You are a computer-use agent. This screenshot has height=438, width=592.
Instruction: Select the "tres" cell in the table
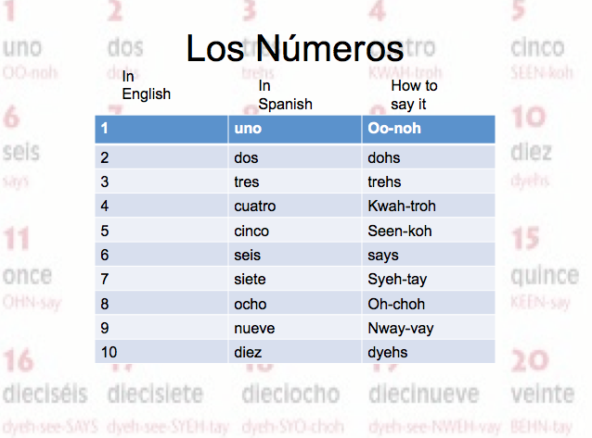(x=247, y=182)
